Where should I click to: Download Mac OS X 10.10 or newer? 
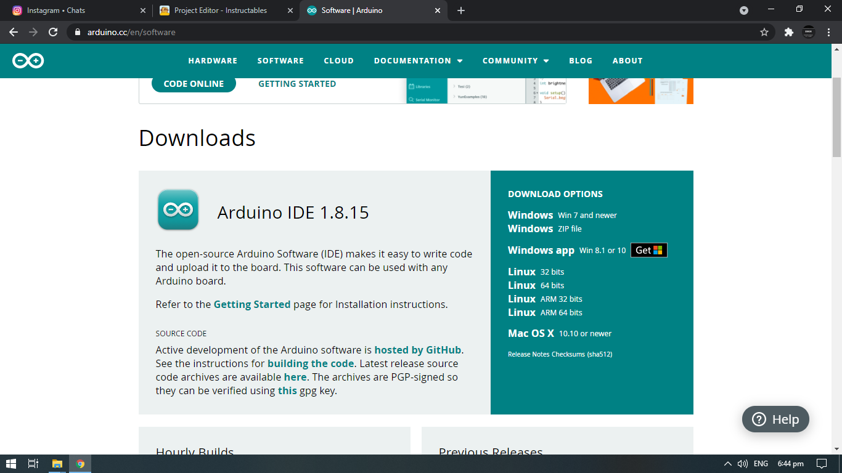(x=560, y=333)
